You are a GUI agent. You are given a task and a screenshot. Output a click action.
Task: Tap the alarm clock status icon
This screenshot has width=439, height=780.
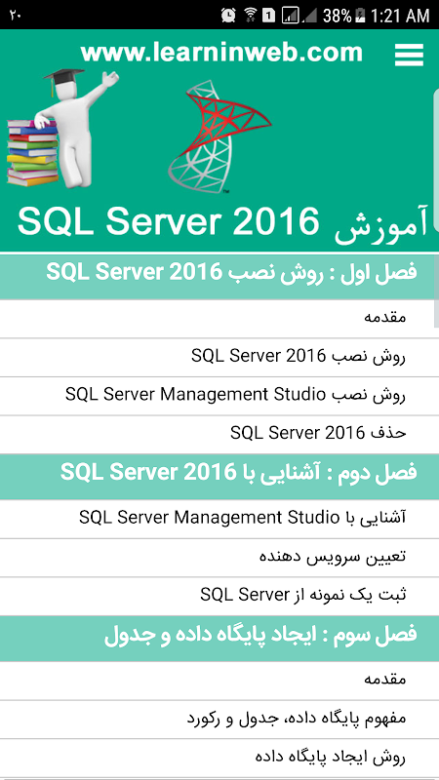point(228,16)
